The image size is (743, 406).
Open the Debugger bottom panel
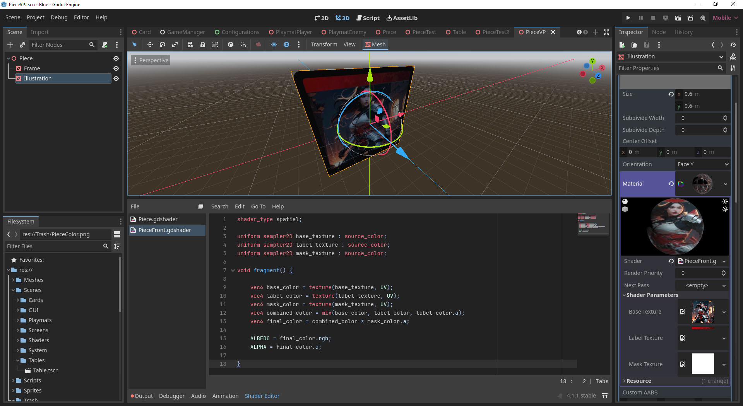click(172, 396)
